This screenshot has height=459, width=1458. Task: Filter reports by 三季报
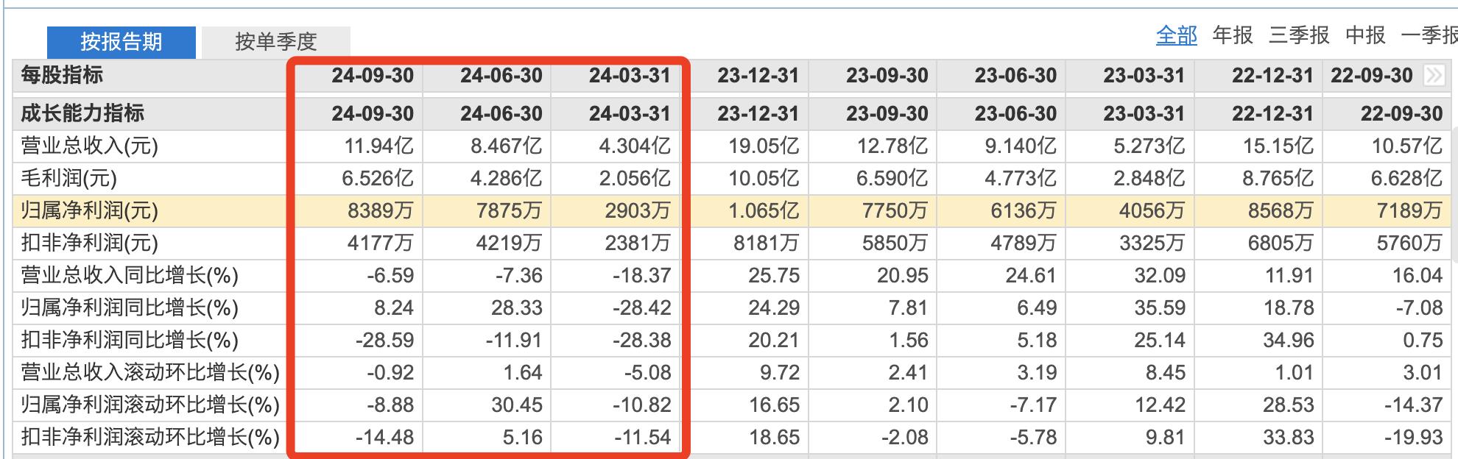click(x=1299, y=35)
